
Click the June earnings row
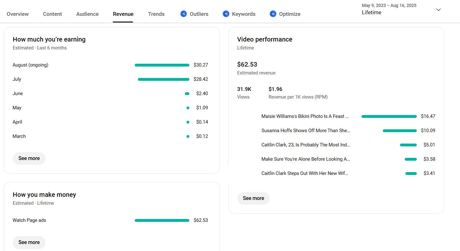(18, 93)
